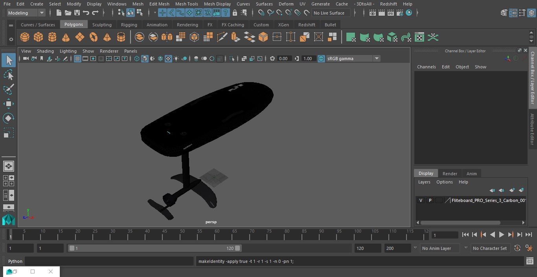Click the go to end of playback button
This screenshot has width=537, height=277.
529,235
